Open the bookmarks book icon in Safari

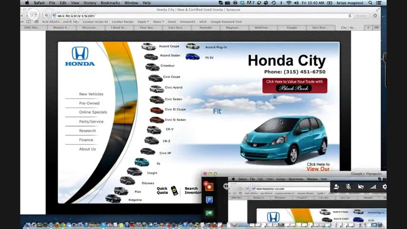[x=29, y=22]
